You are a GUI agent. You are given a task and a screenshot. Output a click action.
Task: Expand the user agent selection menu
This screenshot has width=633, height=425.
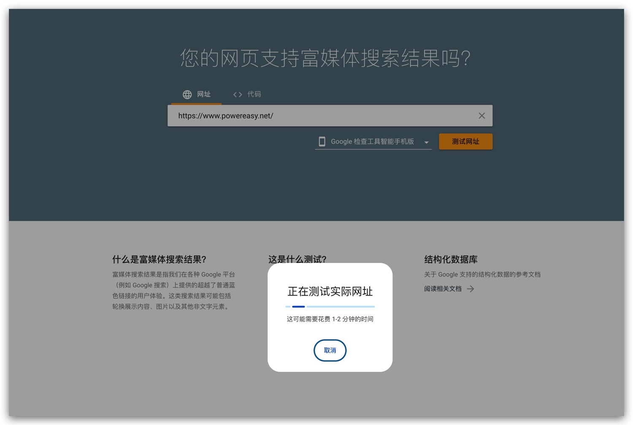(373, 141)
